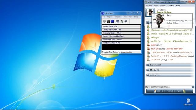Image resolution: width=196 pixels, height=110 pixels.
Task: Open the Recycle Bin on the desktop
Action: pos(188,102)
